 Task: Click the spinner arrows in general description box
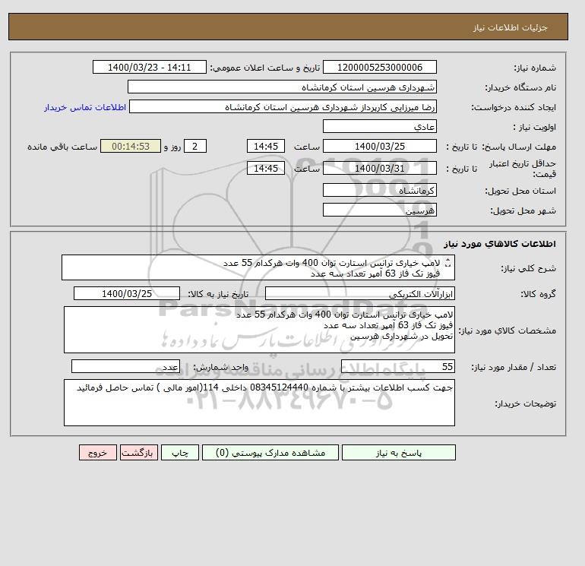click(448, 263)
